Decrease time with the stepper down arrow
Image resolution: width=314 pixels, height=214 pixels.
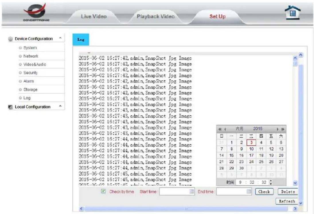(271, 184)
